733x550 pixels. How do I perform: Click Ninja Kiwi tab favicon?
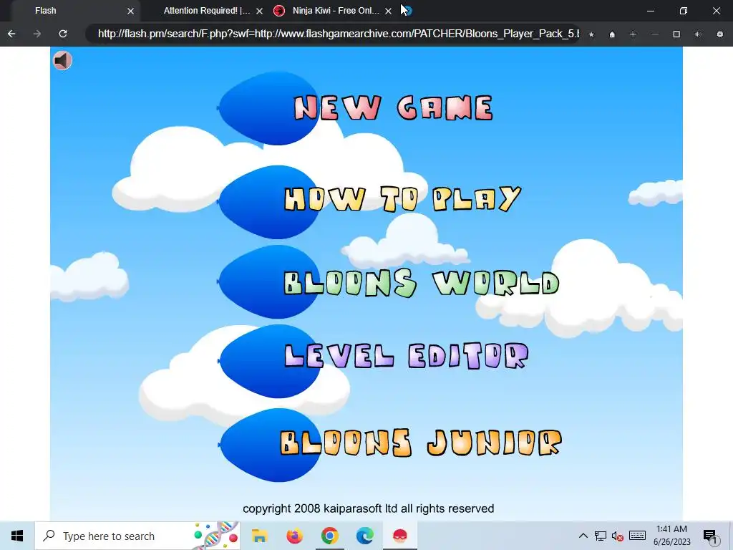click(279, 11)
